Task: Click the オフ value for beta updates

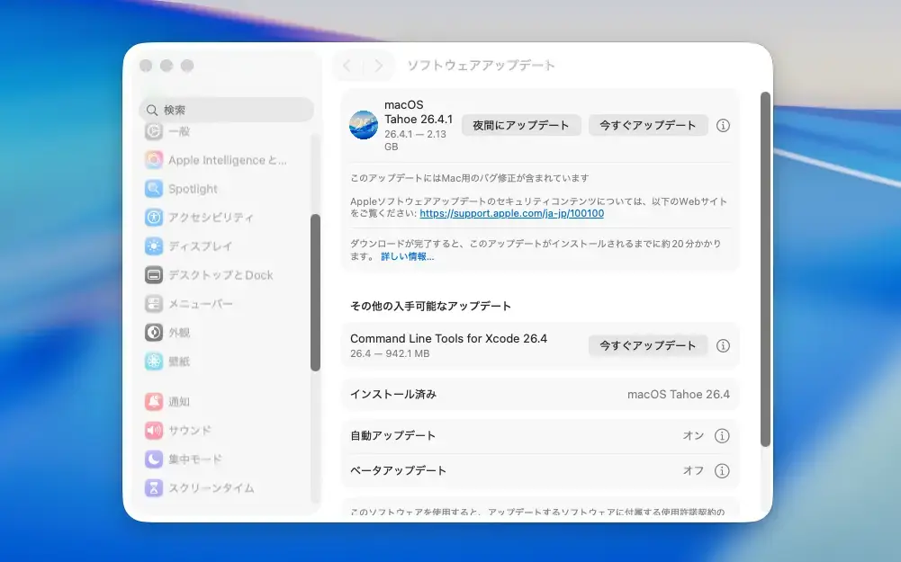Action: [x=694, y=470]
